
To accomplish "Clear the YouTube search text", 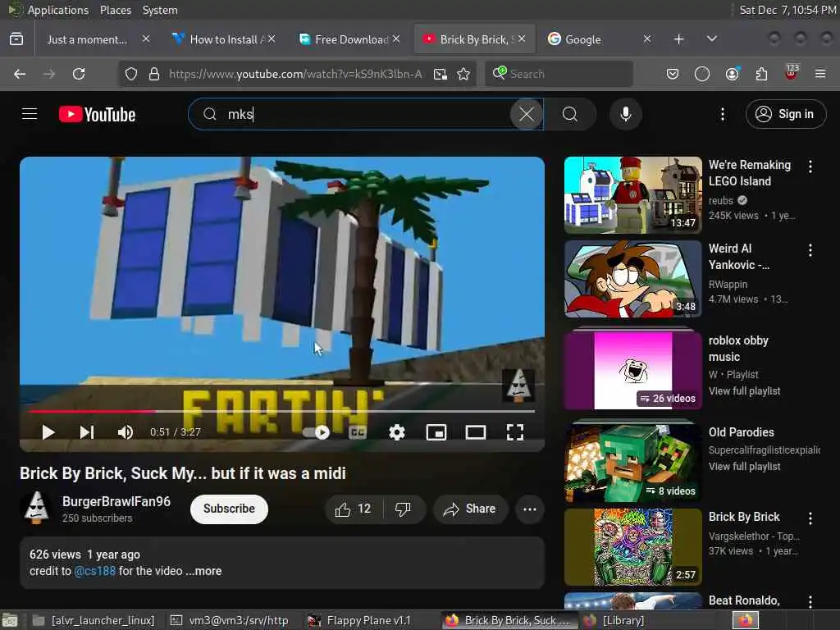I will pyautogui.click(x=526, y=114).
